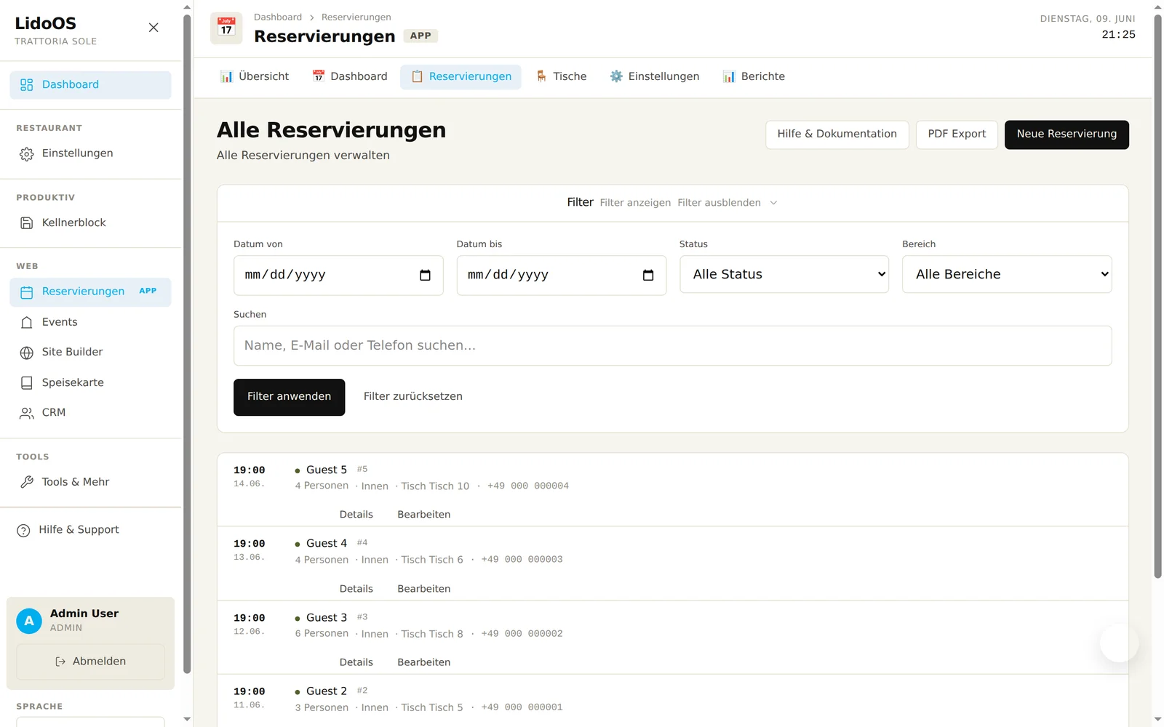This screenshot has width=1164, height=727.
Task: Click the Einstellungen tab gear icon
Action: (x=616, y=76)
